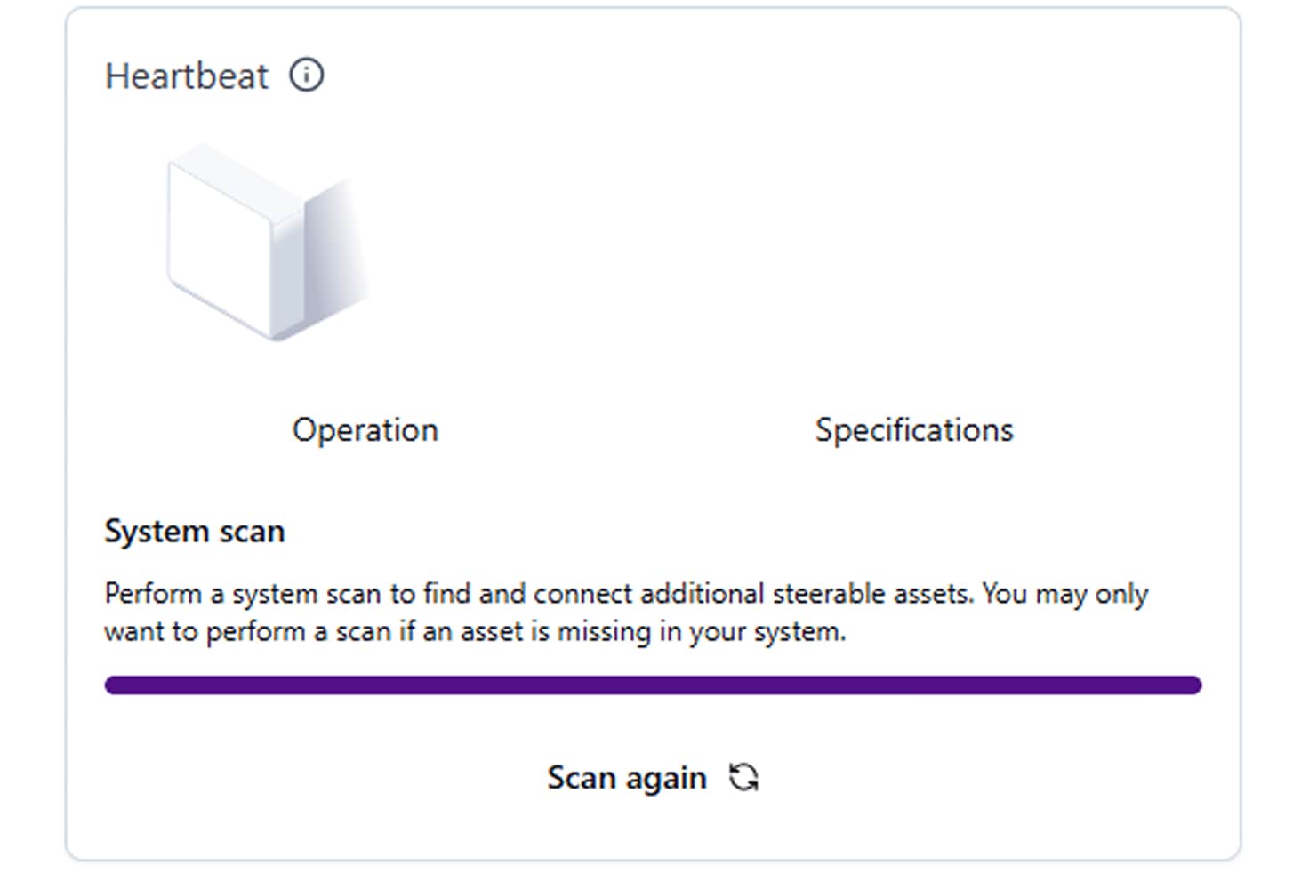Click the text 'Scan again' label

coord(627,778)
